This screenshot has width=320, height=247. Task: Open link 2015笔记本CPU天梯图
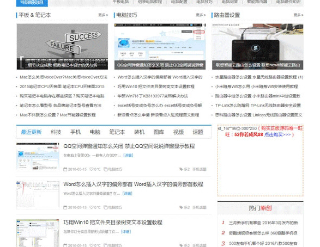(62, 87)
